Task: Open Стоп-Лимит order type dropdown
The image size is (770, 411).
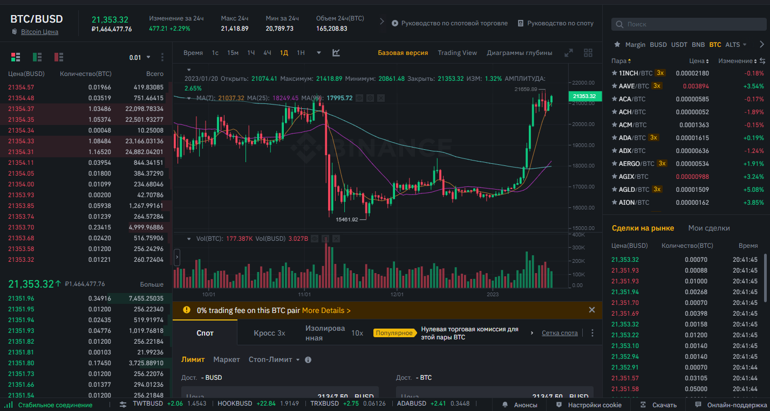Action: pos(274,359)
